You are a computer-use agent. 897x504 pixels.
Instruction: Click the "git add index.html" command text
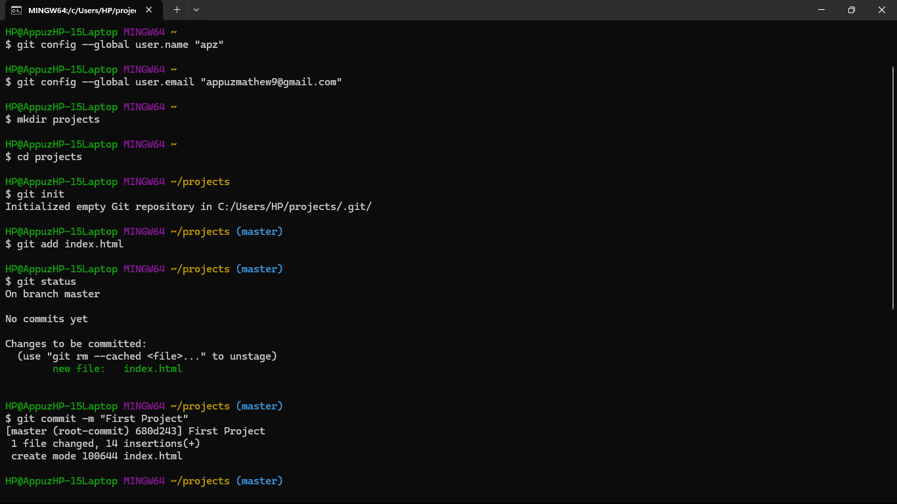(70, 244)
